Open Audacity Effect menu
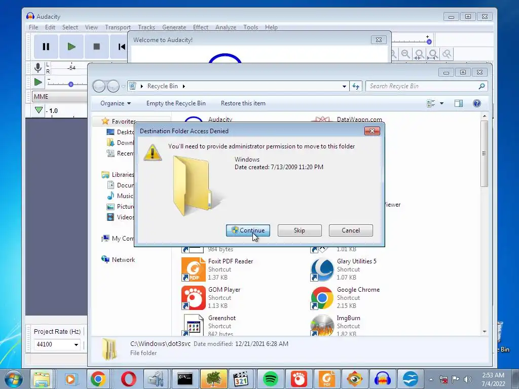Viewport: 519px width, 389px height. coord(201,27)
